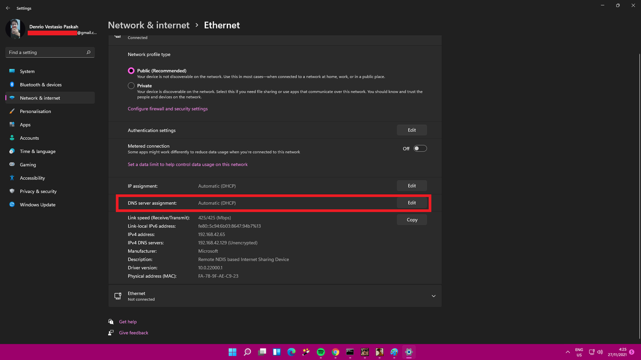Viewport: 641px width, 360px height.
Task: Click the Privacy & security shield icon
Action: [12, 191]
